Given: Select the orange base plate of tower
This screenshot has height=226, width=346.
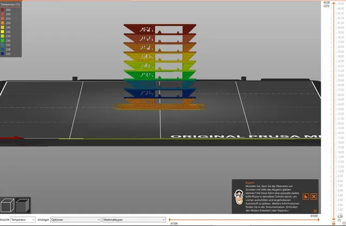Looking at the screenshot, I should click(x=160, y=107).
